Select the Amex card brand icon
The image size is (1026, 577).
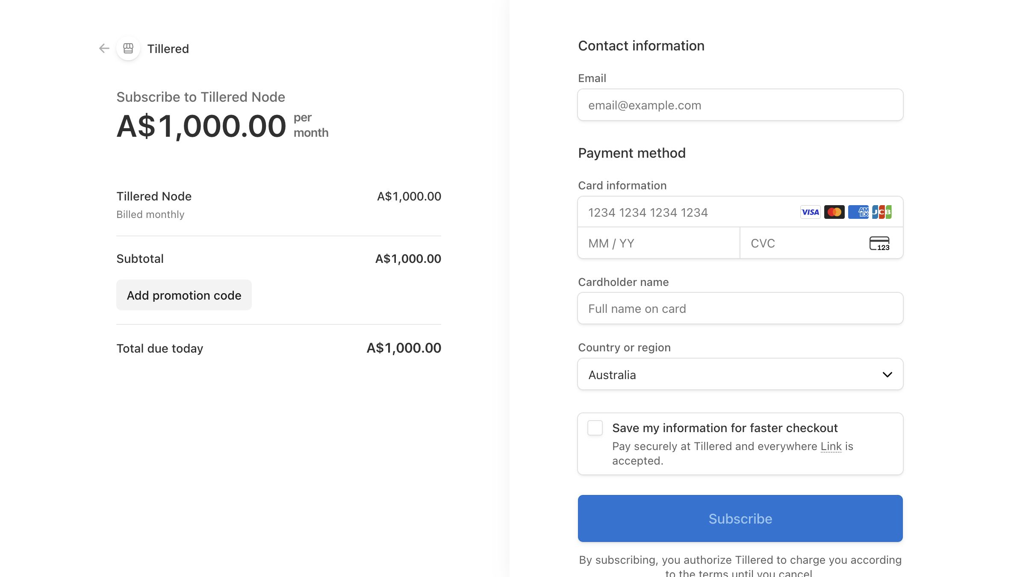[858, 212]
